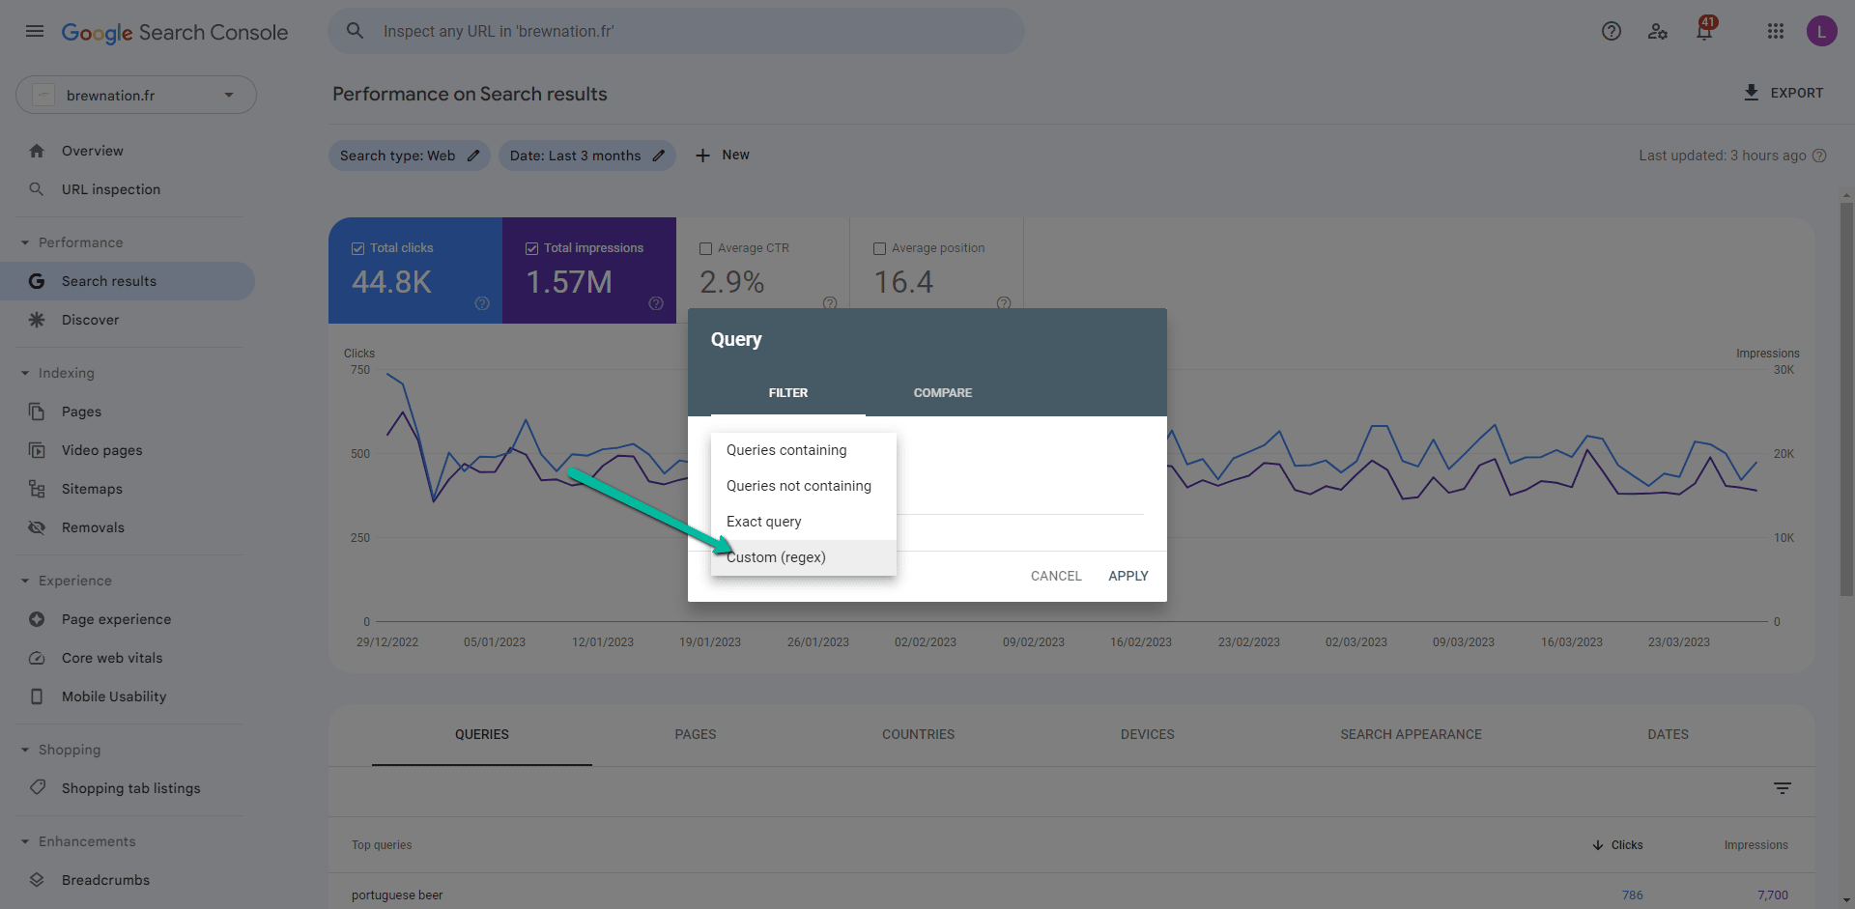
Task: Switch to the COMPARE tab in Query dialog
Action: click(x=943, y=393)
